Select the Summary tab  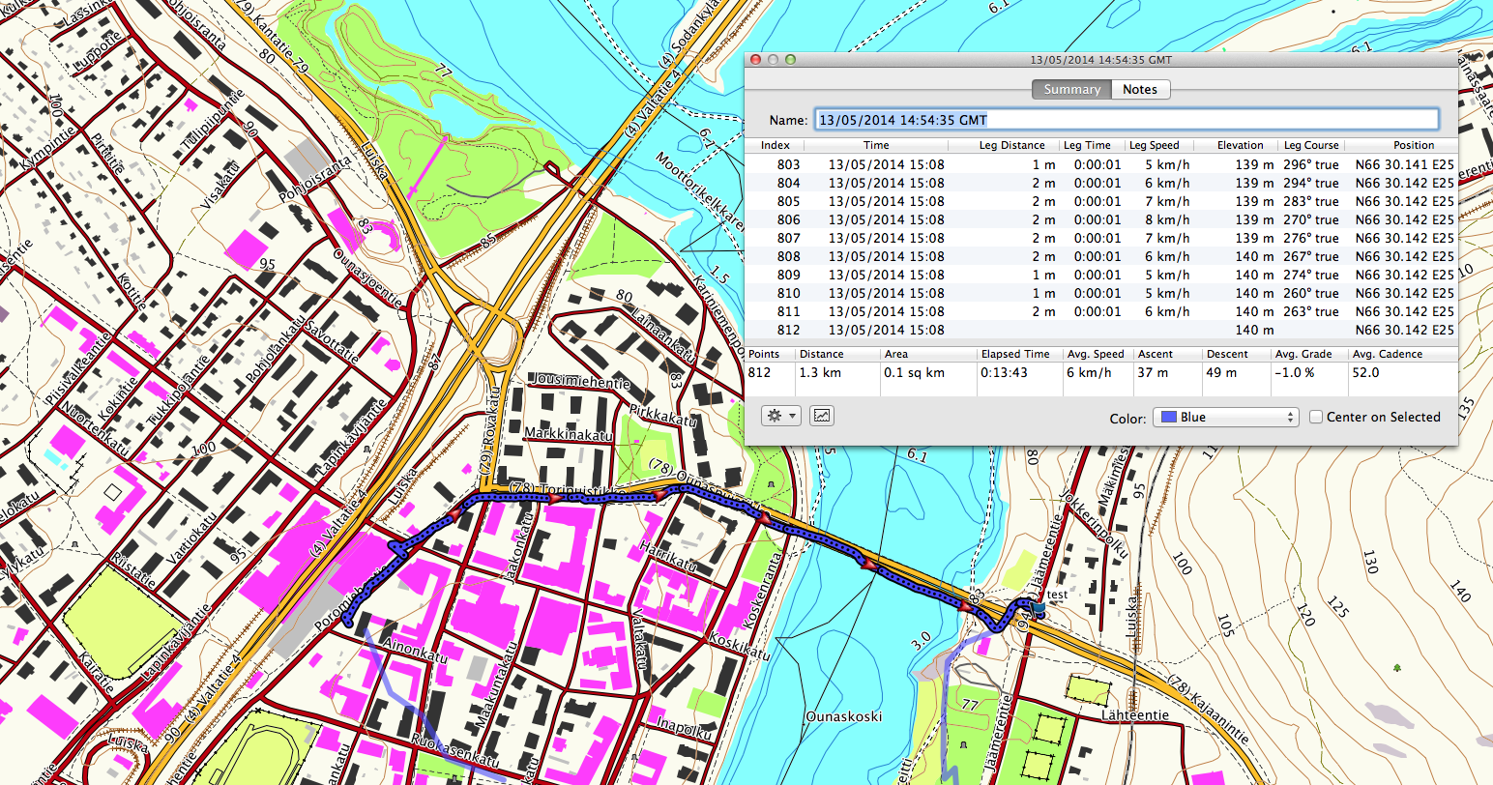point(1071,89)
